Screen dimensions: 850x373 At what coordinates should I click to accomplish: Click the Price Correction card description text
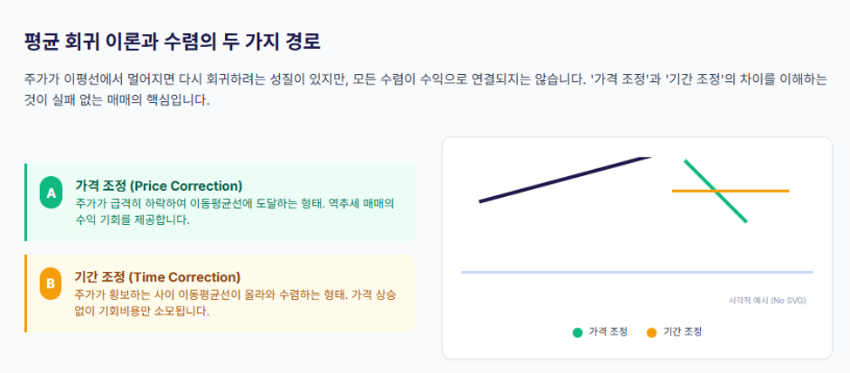pos(235,213)
